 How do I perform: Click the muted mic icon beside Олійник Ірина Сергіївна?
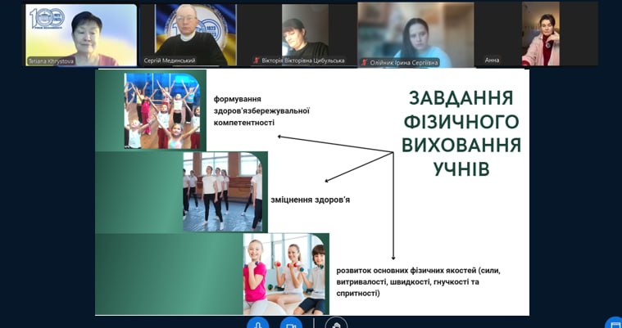click(364, 61)
